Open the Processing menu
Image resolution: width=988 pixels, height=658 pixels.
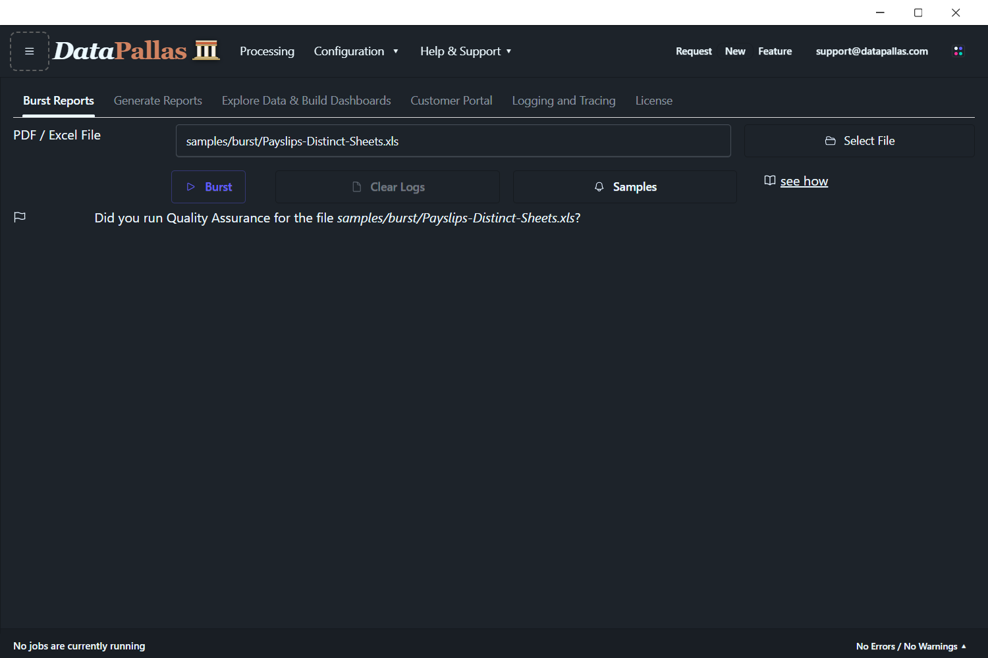point(267,51)
